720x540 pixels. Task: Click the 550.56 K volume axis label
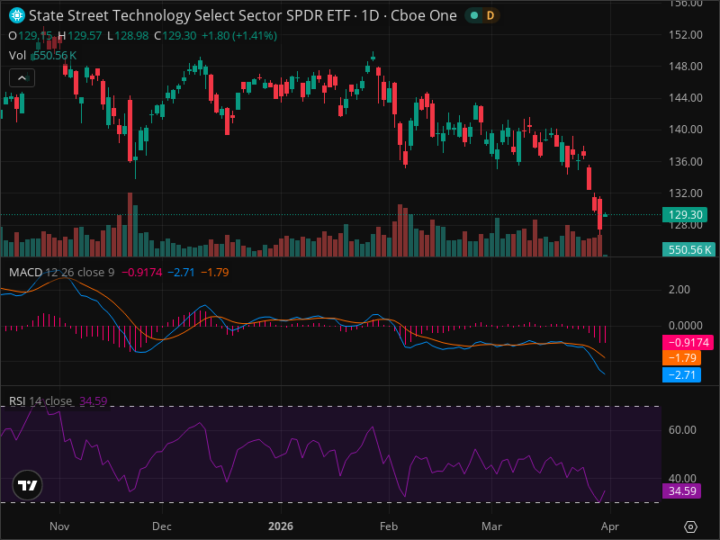[689, 250]
